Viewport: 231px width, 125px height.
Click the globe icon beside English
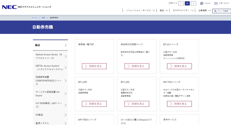[202, 3]
